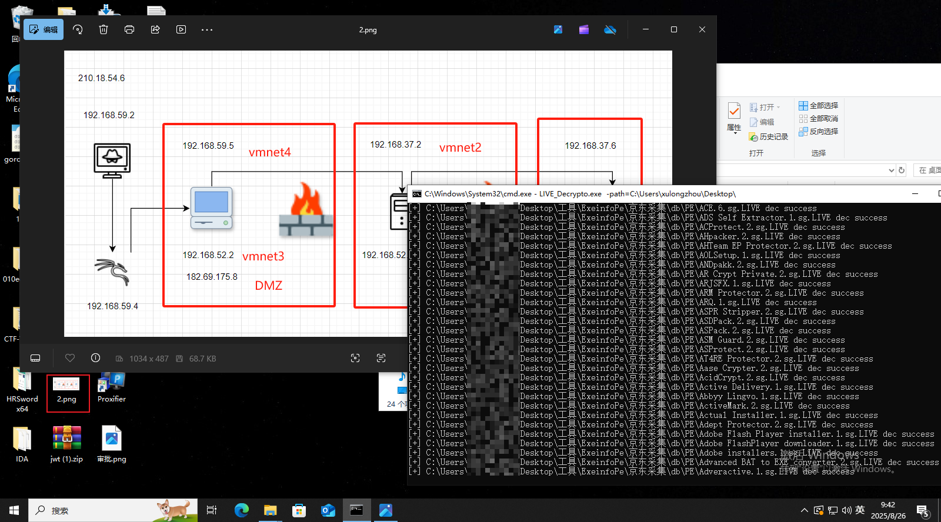Expand the 属性 properties dropdown arrow

(x=734, y=135)
